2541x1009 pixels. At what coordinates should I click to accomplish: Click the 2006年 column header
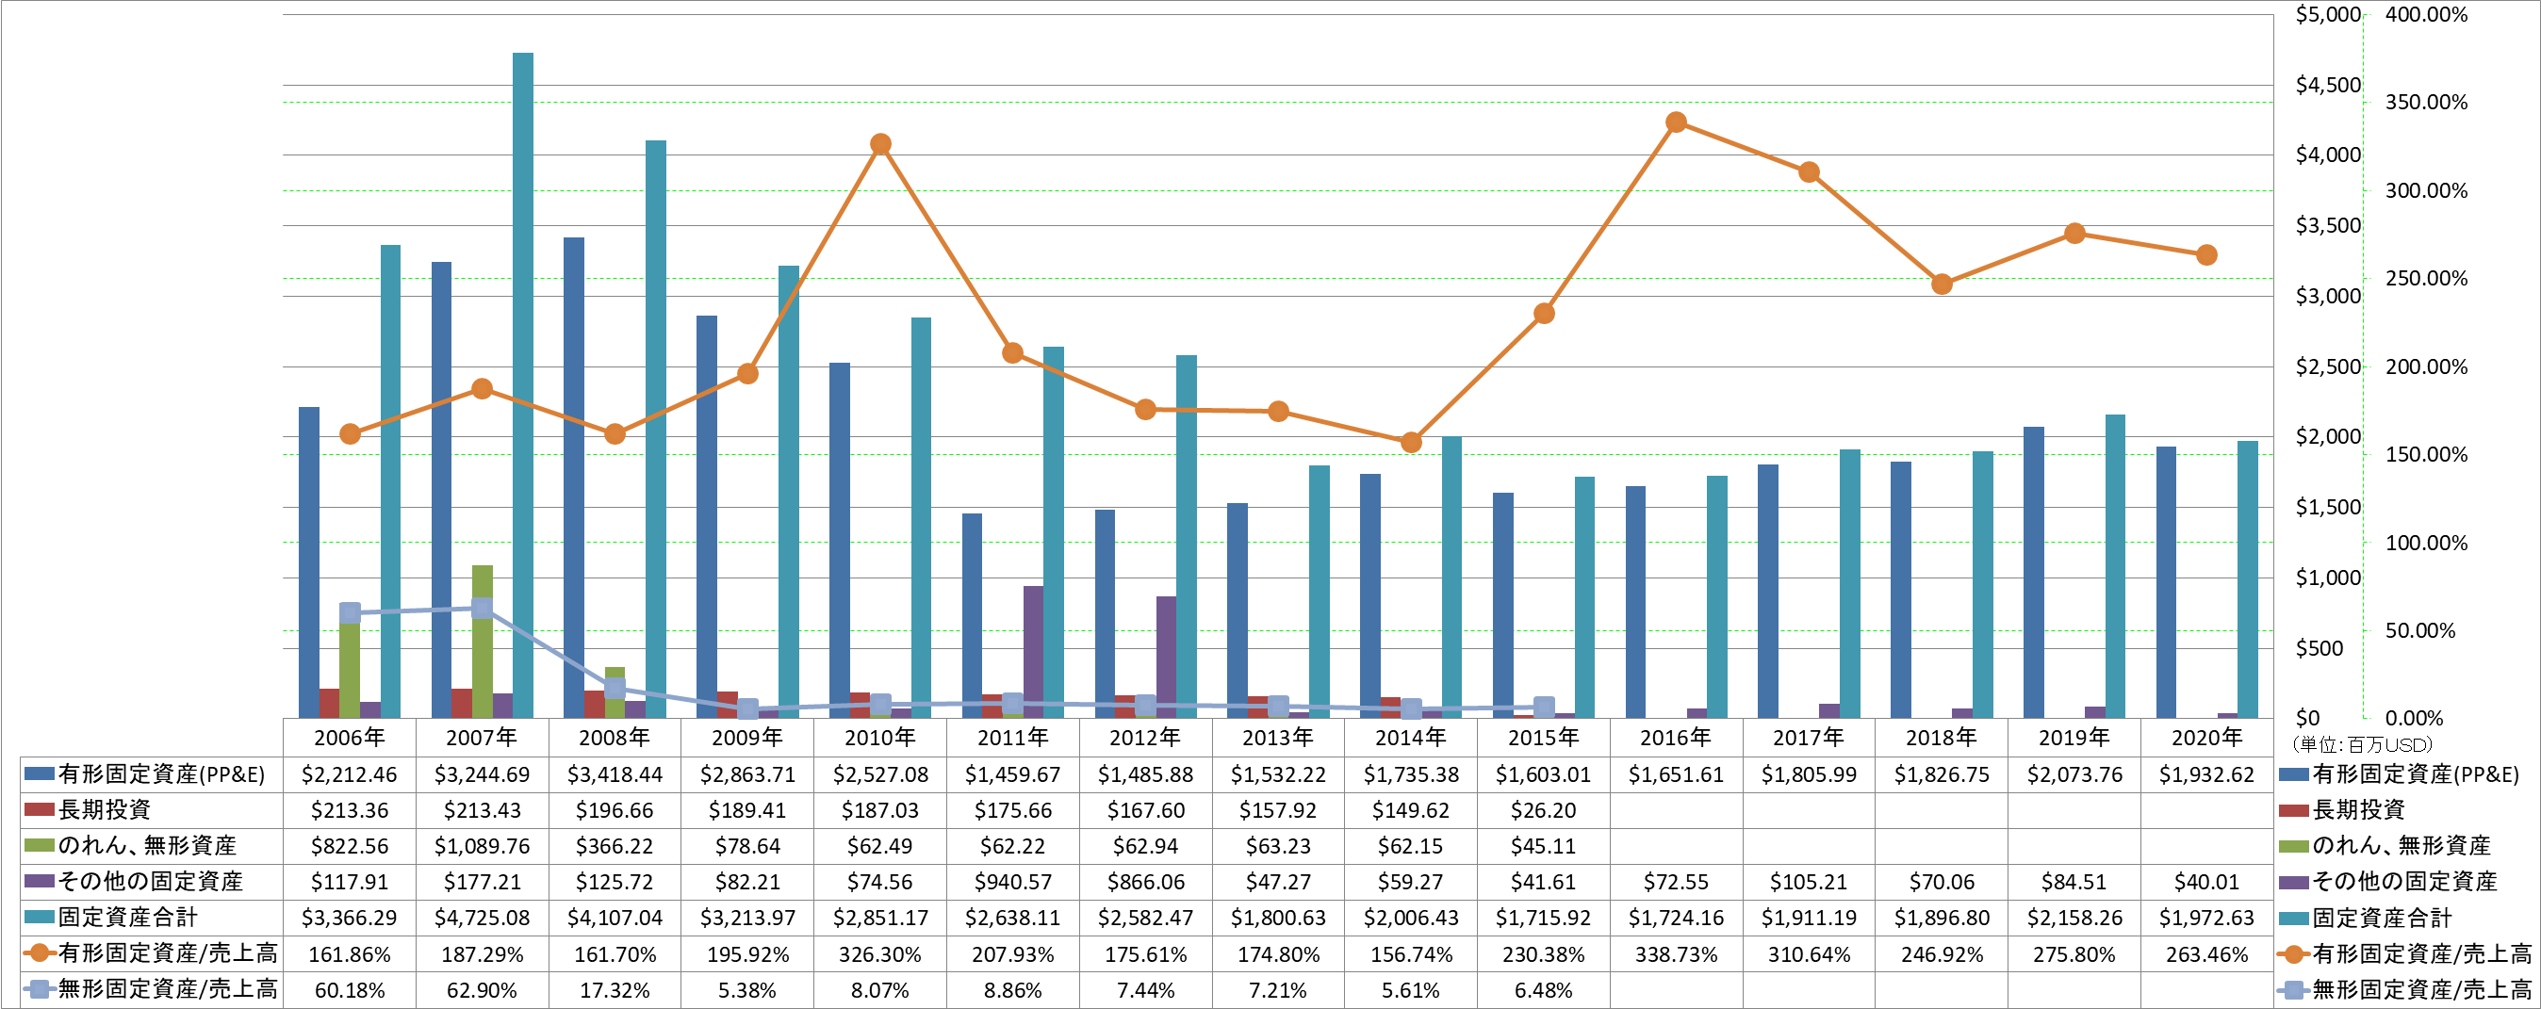[x=349, y=738]
